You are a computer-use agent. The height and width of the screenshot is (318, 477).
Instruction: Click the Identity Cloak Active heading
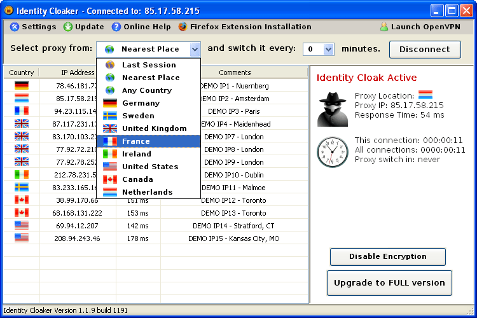pos(366,78)
